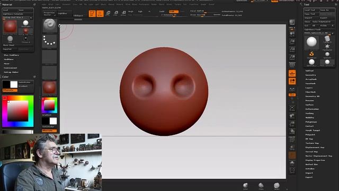Click the large white sphere current tool thumbnail
This screenshot has height=191, width=339.
[x=311, y=42]
